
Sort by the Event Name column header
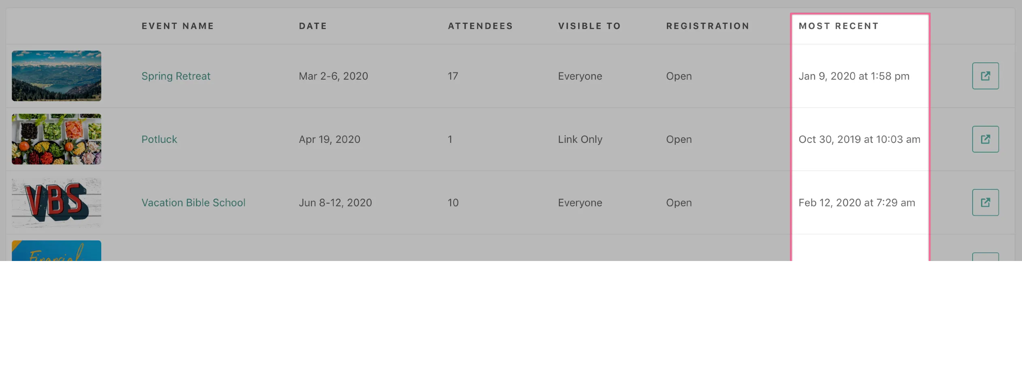[x=178, y=26]
